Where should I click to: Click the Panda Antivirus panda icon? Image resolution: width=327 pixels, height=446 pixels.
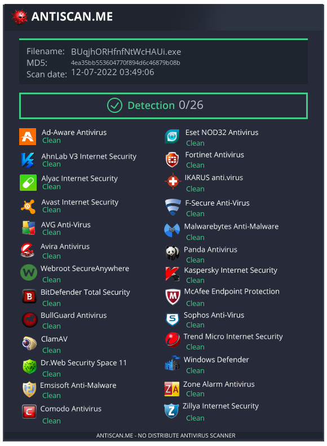click(173, 253)
